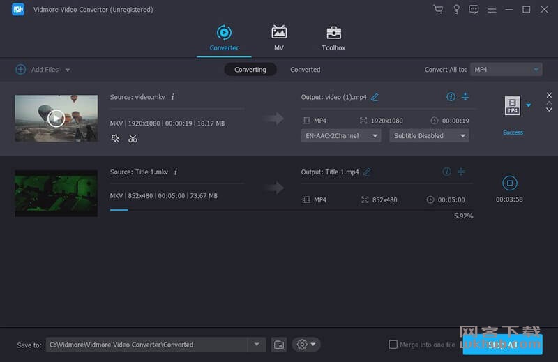This screenshot has height=362, width=558.
Task: Move video.mkv down in the list
Action: tap(549, 110)
